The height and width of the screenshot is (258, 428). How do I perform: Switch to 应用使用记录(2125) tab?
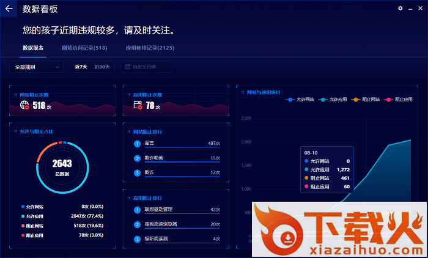(150, 48)
